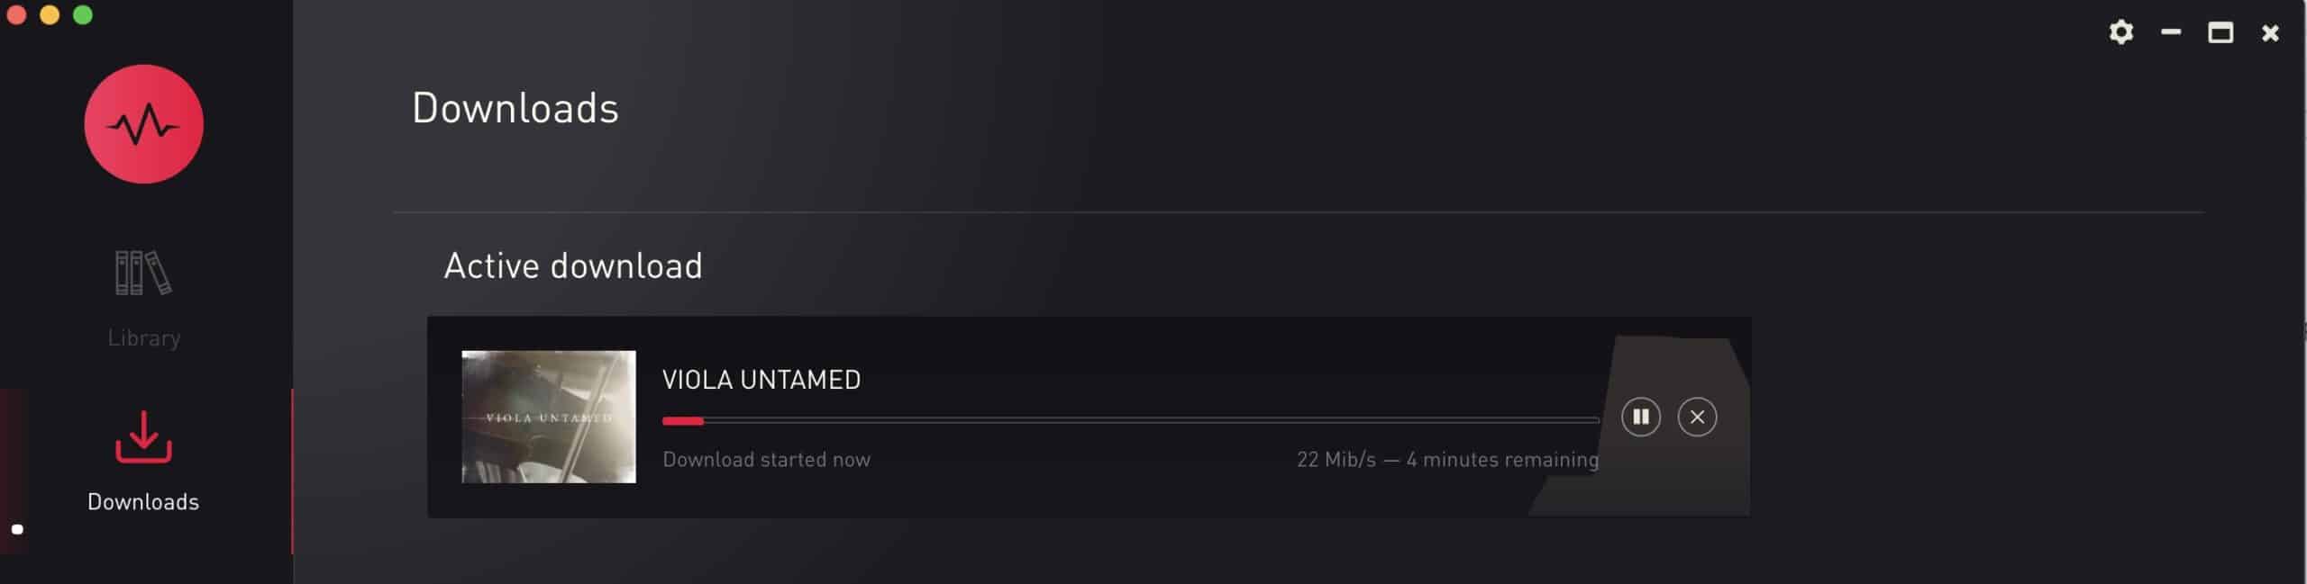
Task: Click the VIOLA UNTAMED title text
Action: (761, 380)
